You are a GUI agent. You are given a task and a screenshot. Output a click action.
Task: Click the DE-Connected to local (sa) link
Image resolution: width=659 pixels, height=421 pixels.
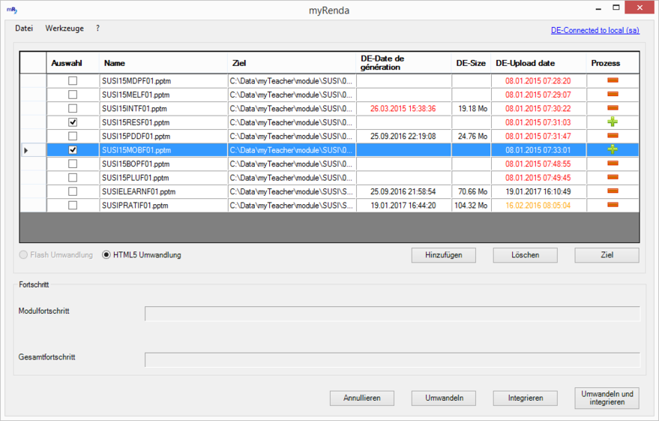click(x=595, y=31)
